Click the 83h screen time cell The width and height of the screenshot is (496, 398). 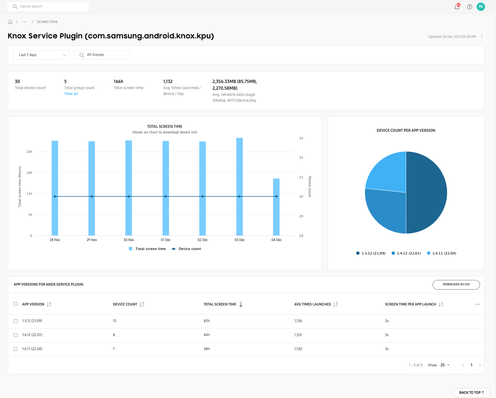point(207,321)
